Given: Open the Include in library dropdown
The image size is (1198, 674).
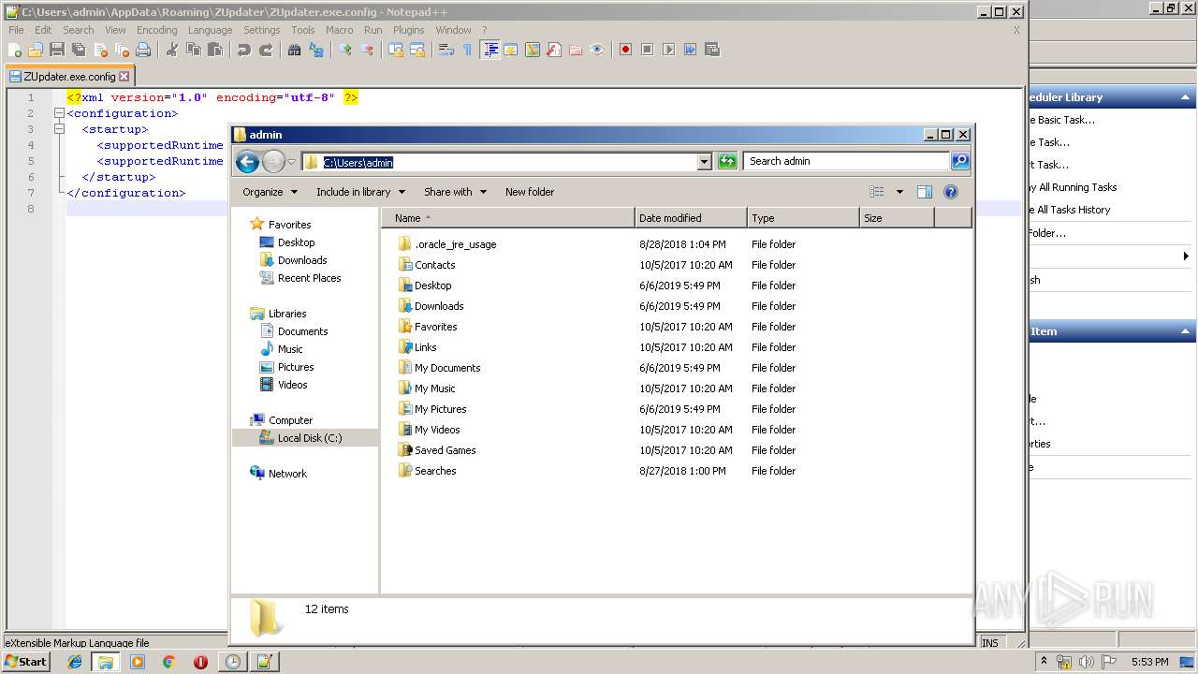Looking at the screenshot, I should (x=360, y=192).
